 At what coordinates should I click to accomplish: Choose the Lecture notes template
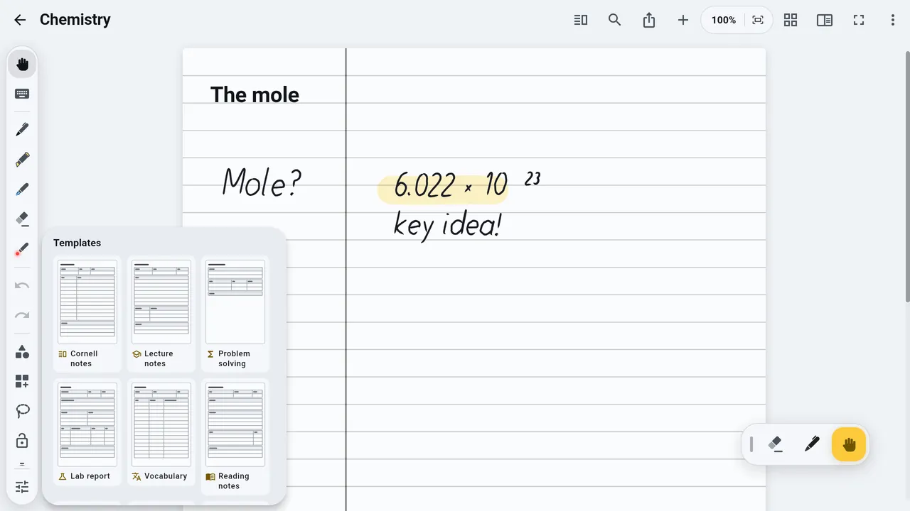coord(161,314)
